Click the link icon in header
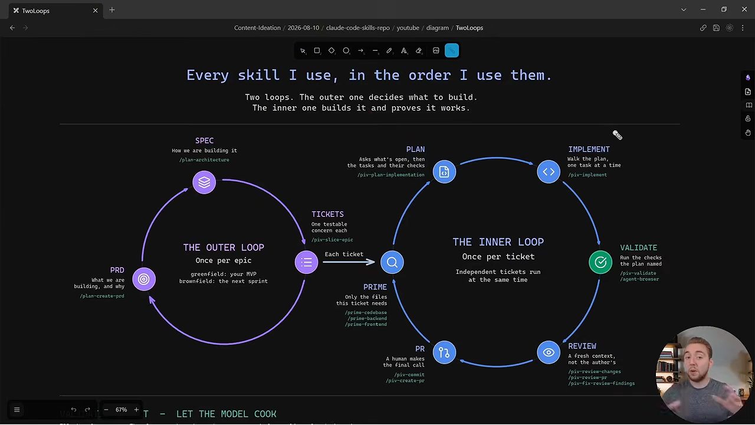 coord(703,28)
